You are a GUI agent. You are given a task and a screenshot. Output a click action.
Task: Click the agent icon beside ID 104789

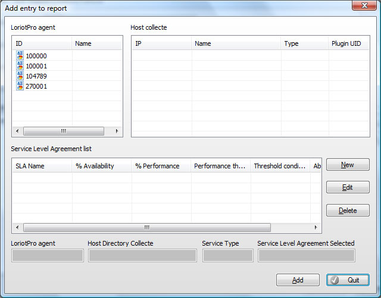click(20, 76)
